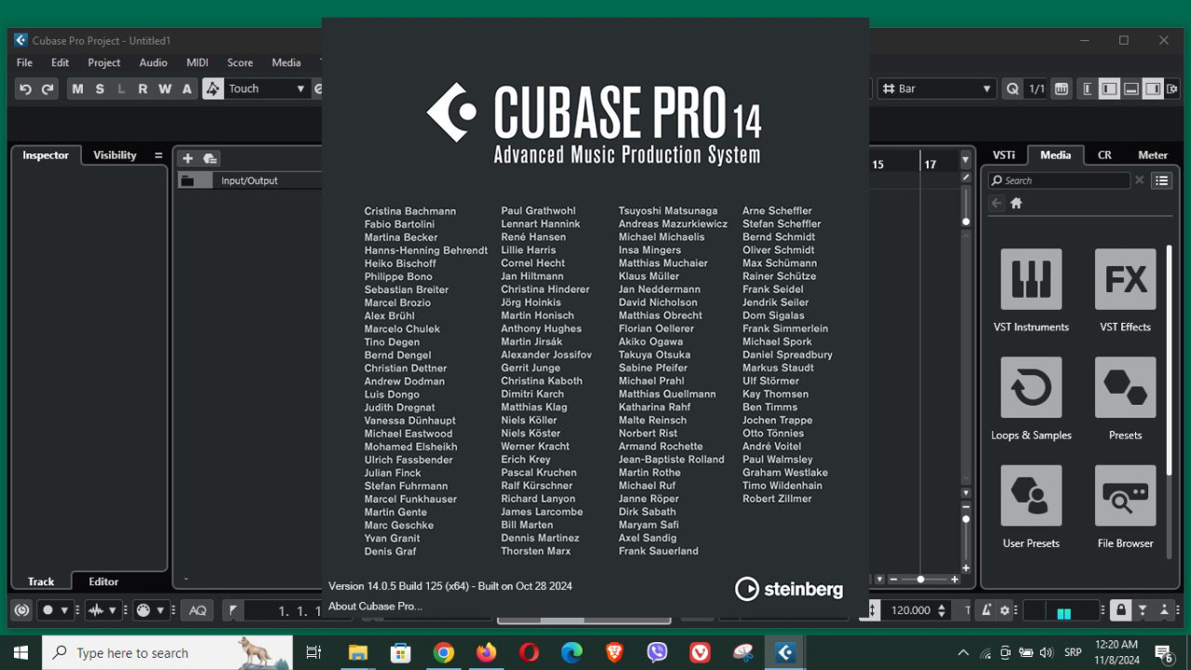Viewport: 1191px width, 670px height.
Task: Adjust the horizontal zoom slider
Action: [921, 579]
